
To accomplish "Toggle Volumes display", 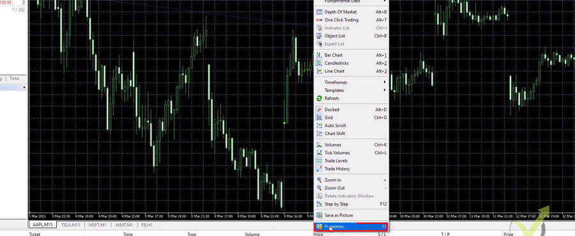I will pos(351,145).
